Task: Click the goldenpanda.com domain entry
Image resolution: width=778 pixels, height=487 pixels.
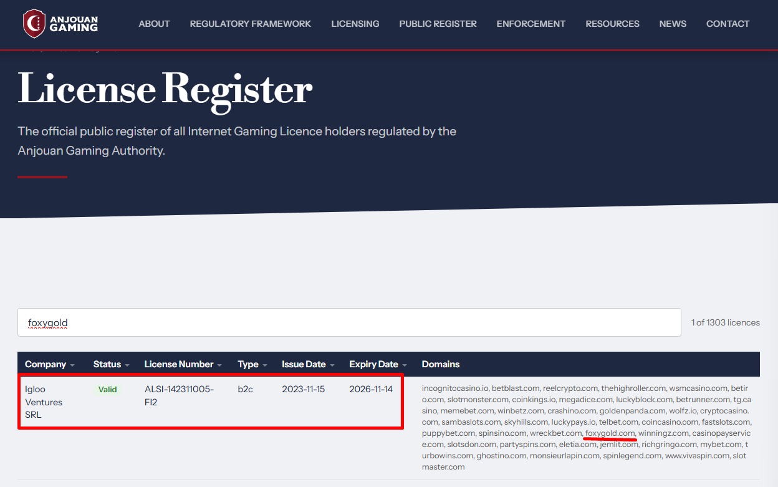Action: [x=632, y=411]
